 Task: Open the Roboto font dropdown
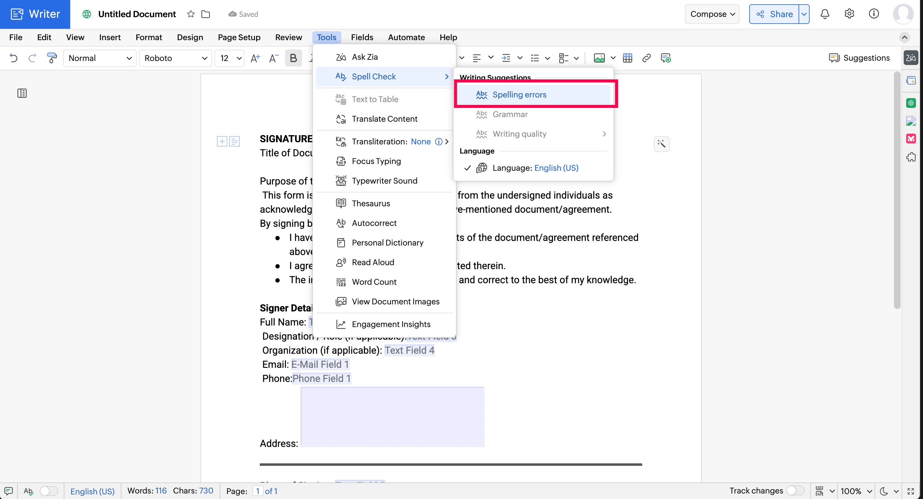tap(176, 58)
